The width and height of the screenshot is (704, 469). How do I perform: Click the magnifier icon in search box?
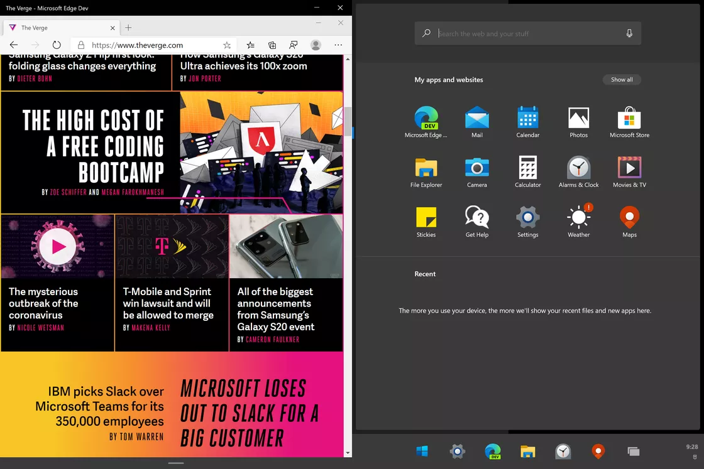pos(426,33)
